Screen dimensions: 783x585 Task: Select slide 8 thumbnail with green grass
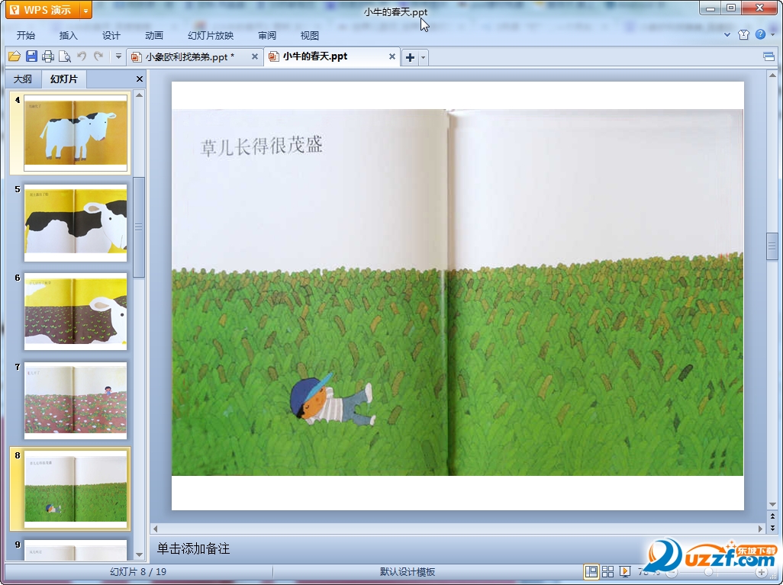click(76, 489)
